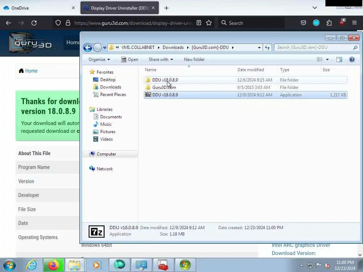
Task: Click the Firefox Search field
Action: click(251, 23)
